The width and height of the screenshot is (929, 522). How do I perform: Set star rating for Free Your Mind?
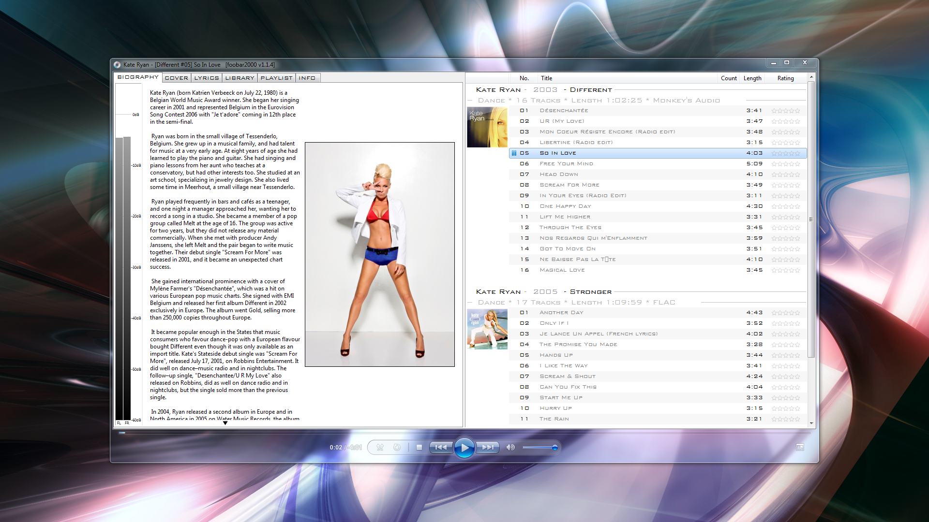tap(786, 164)
